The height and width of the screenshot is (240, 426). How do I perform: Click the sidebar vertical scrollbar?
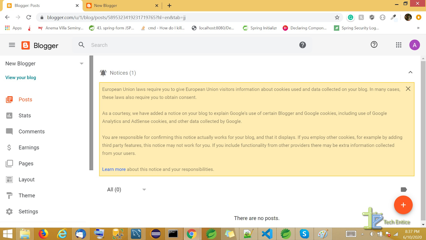(91, 113)
